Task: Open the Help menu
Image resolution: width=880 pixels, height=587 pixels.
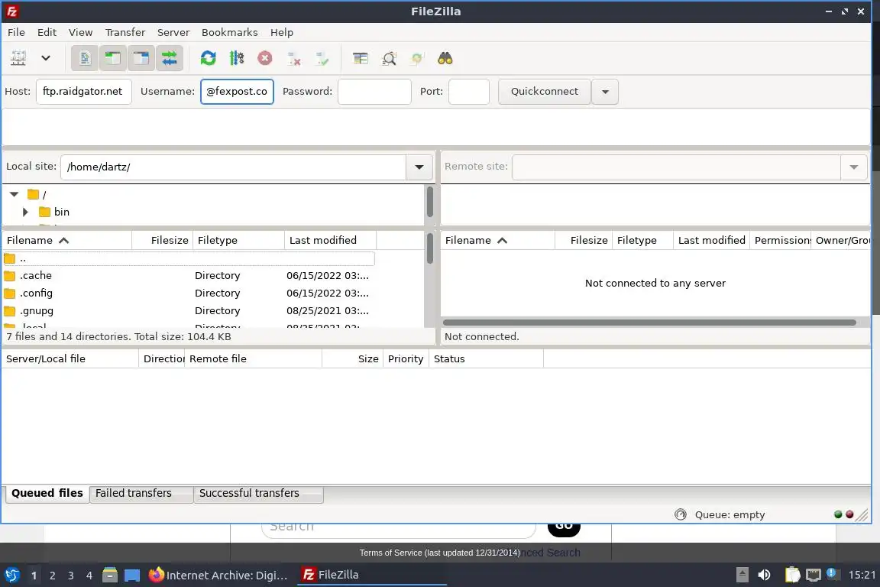Action: pyautogui.click(x=282, y=33)
